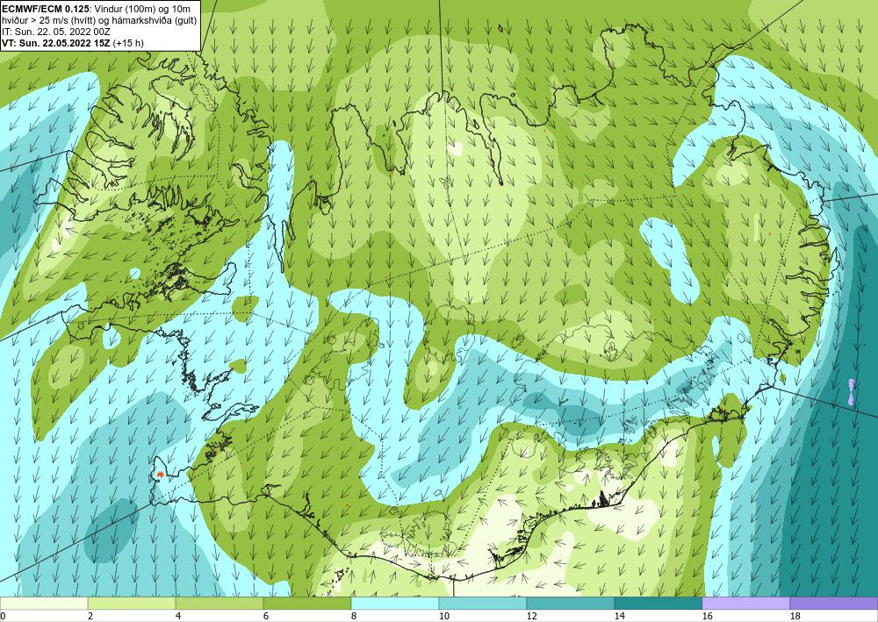Click the '12' label on the legend scale
The width and height of the screenshot is (878, 622).
tap(532, 617)
